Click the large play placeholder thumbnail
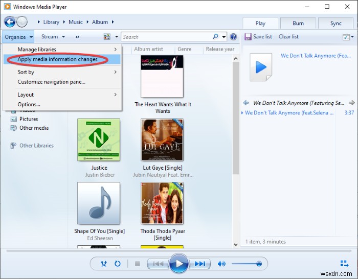Image resolution: width=358 pixels, height=279 pixels. pyautogui.click(x=261, y=67)
